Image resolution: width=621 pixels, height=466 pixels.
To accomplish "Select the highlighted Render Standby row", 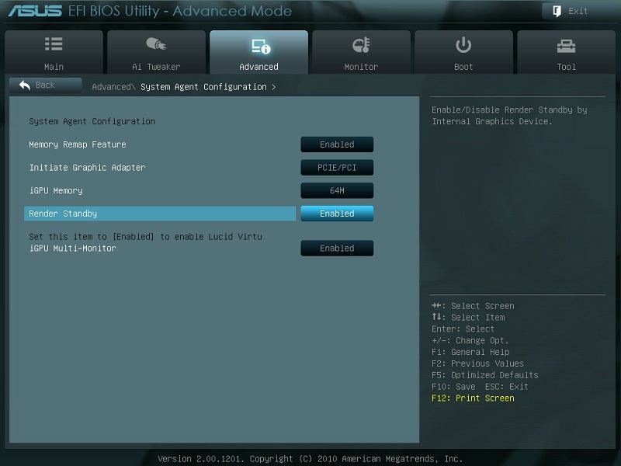I will point(160,214).
